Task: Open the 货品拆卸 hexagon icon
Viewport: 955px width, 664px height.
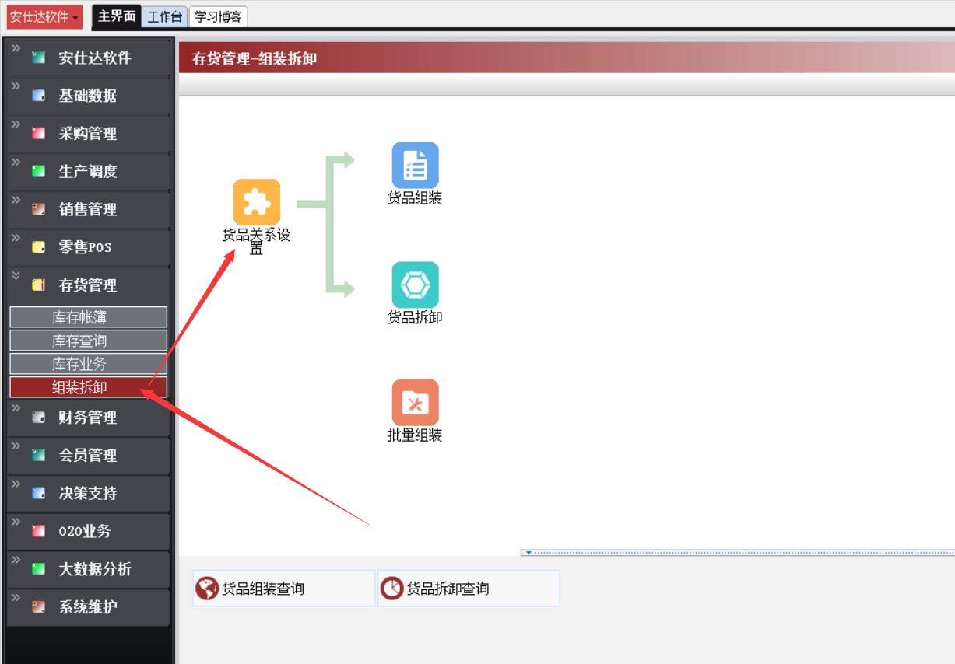Action: point(415,285)
